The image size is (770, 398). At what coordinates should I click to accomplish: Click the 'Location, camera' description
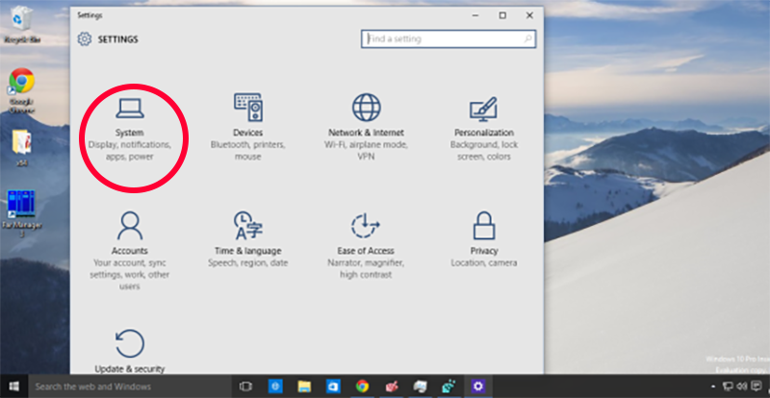coord(484,263)
